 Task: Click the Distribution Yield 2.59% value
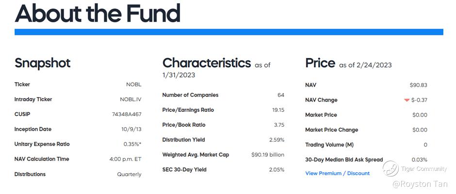pyautogui.click(x=277, y=140)
